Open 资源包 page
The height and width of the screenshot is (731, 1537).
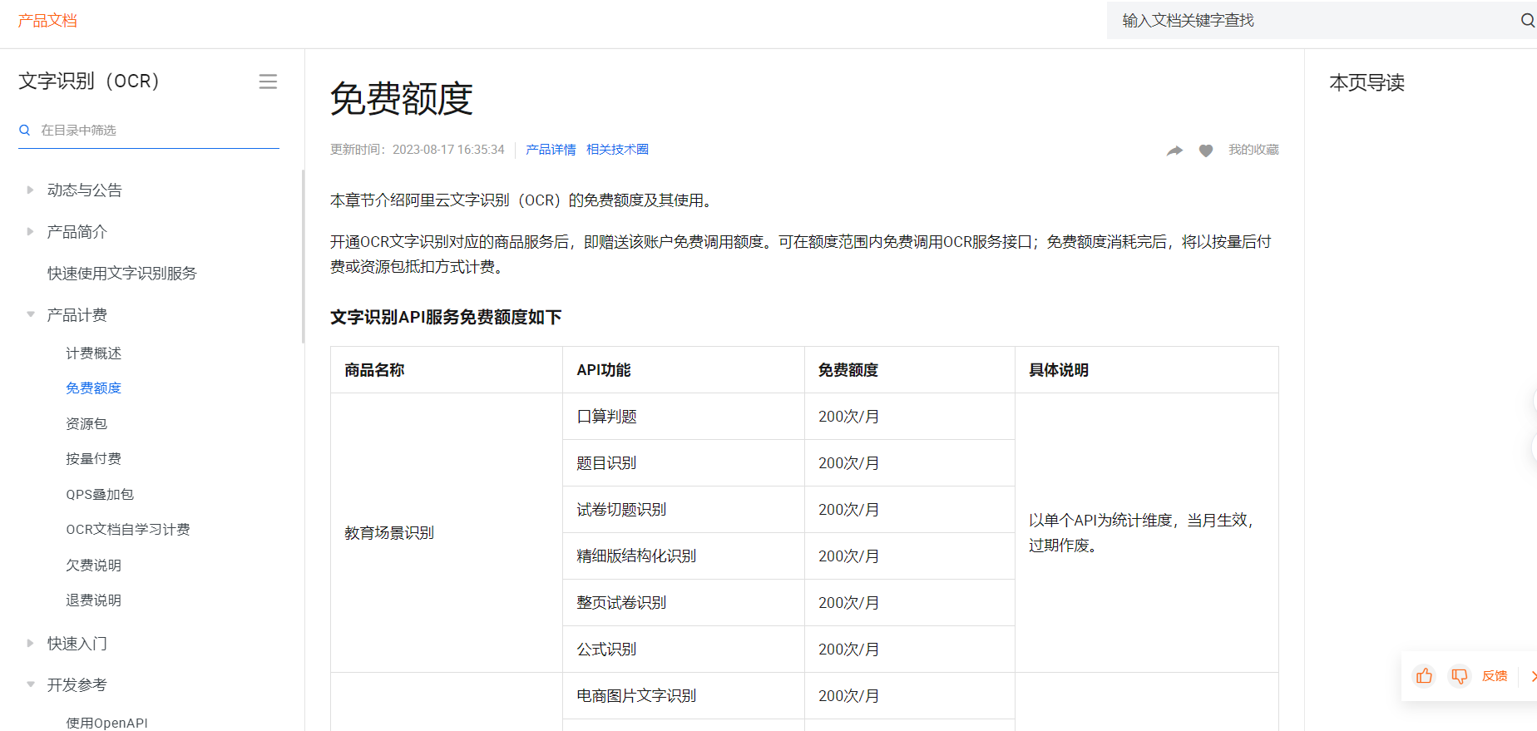pyautogui.click(x=86, y=424)
